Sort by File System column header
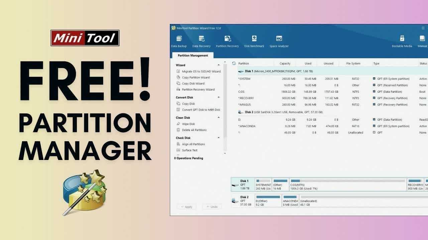 tap(353, 63)
